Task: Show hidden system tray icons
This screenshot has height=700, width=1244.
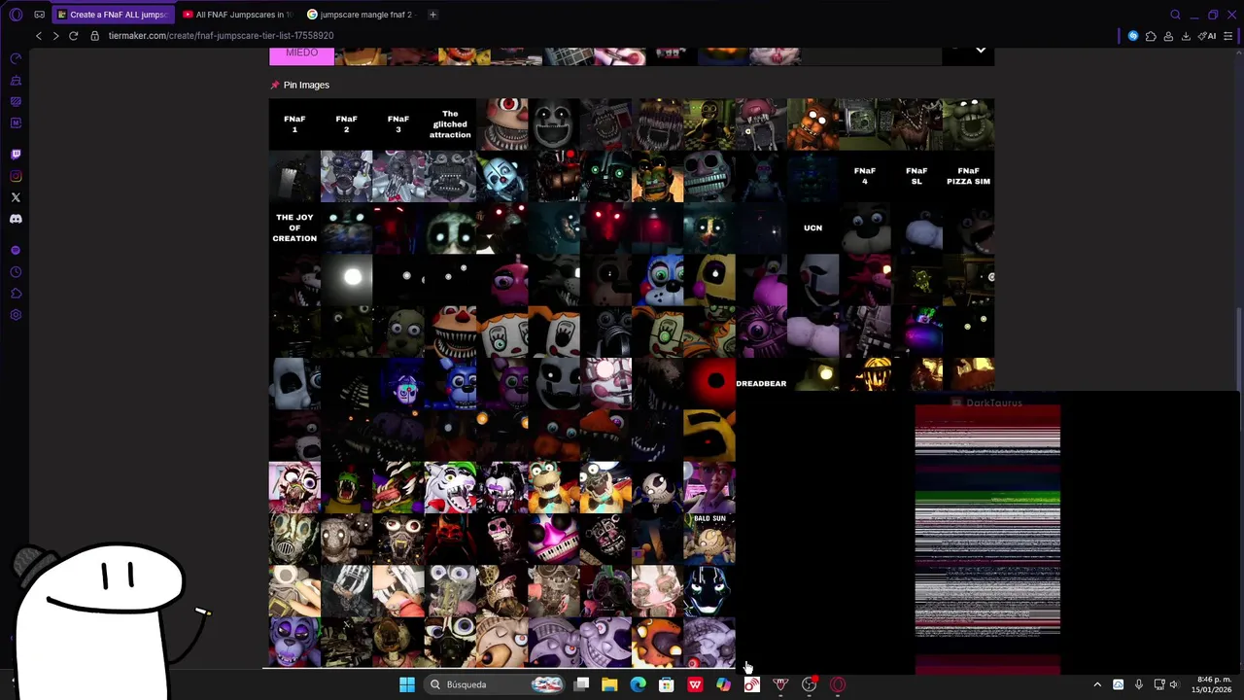Action: tap(1097, 684)
